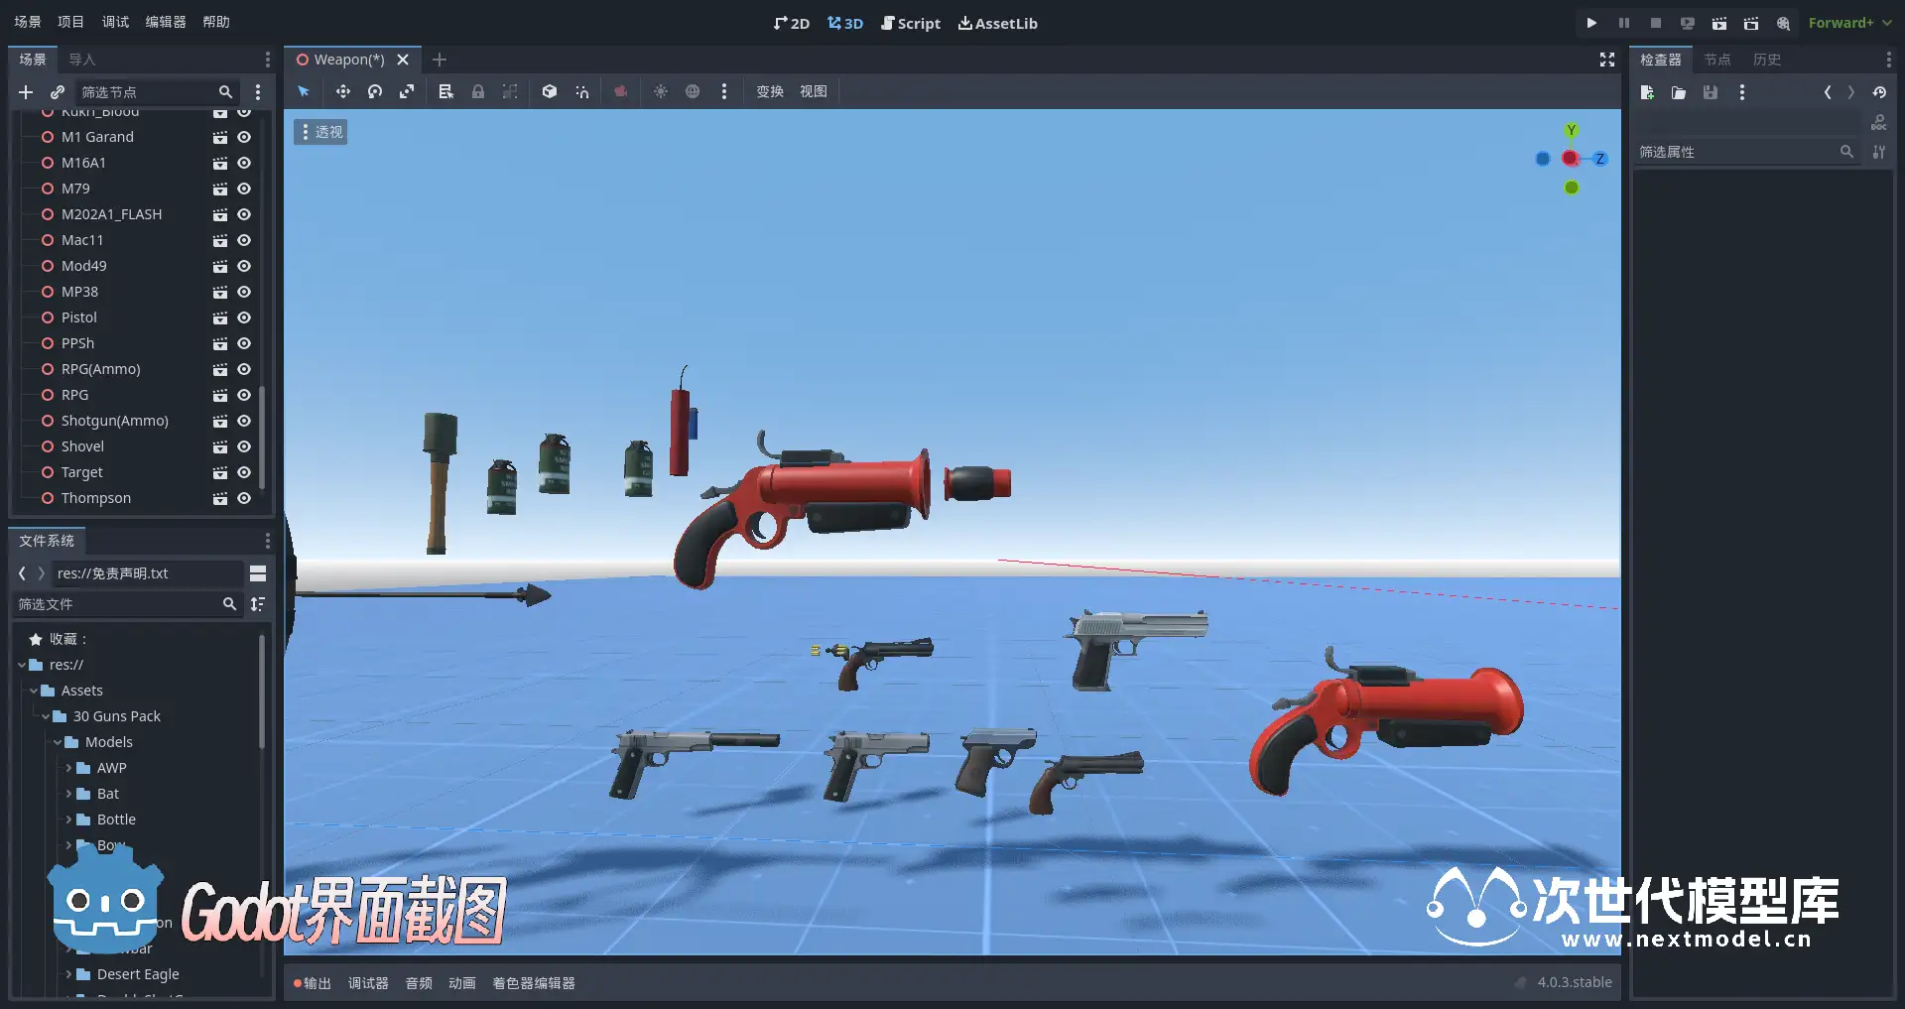Screen dimensions: 1905x1009
Task: Hide the M16A1 node visibility
Action: click(x=244, y=163)
